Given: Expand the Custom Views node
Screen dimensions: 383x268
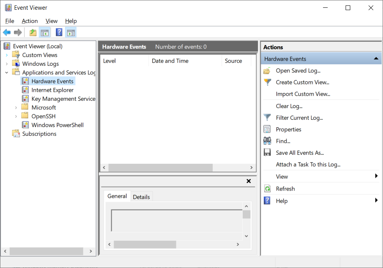Looking at the screenshot, I should click(x=7, y=55).
